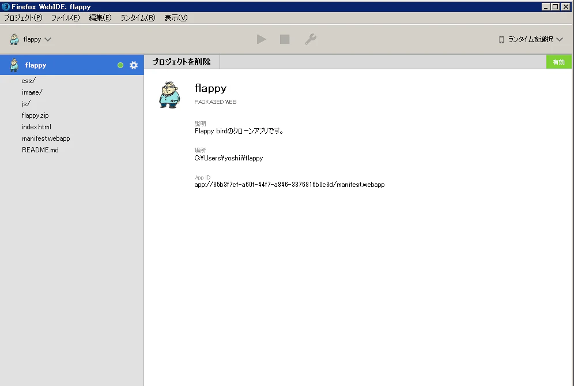The height and width of the screenshot is (386, 574).
Task: Click the Play (install and run) icon
Action: [261, 39]
